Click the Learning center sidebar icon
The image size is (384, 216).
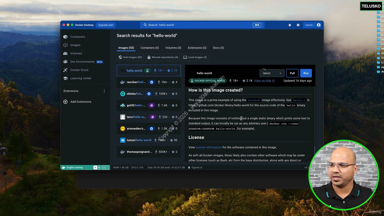point(65,78)
